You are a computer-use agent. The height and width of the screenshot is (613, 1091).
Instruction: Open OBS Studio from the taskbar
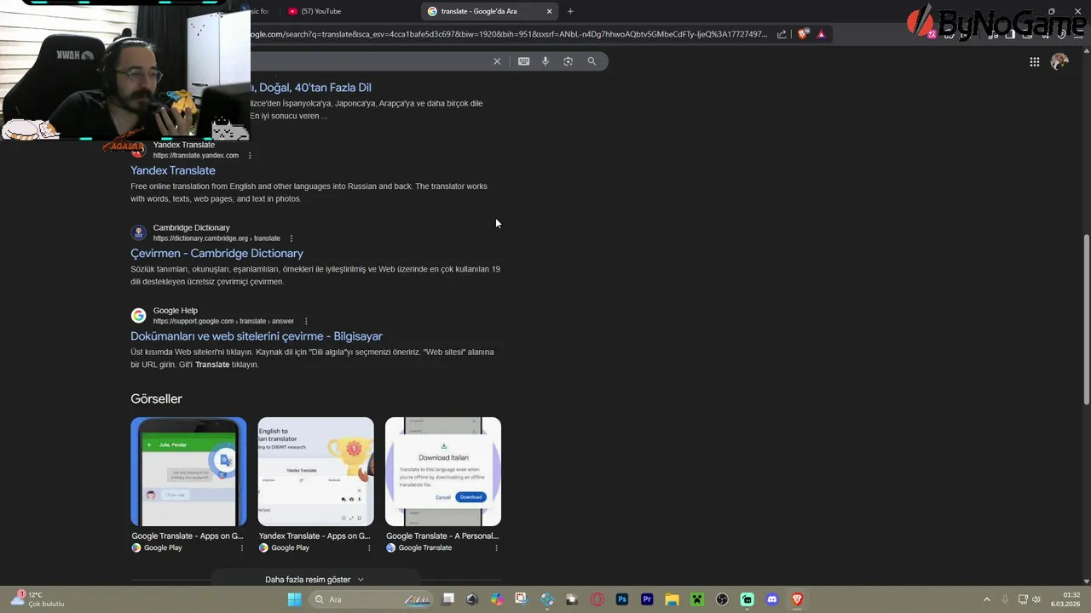722,599
